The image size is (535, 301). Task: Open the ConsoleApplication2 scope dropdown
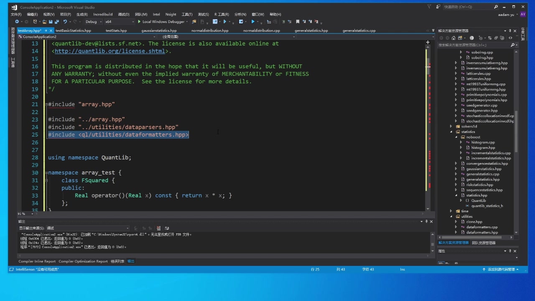pyautogui.click(x=154, y=37)
